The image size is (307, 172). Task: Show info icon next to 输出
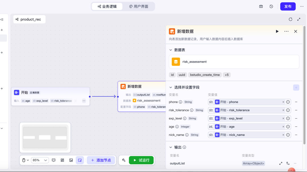pos(184,147)
